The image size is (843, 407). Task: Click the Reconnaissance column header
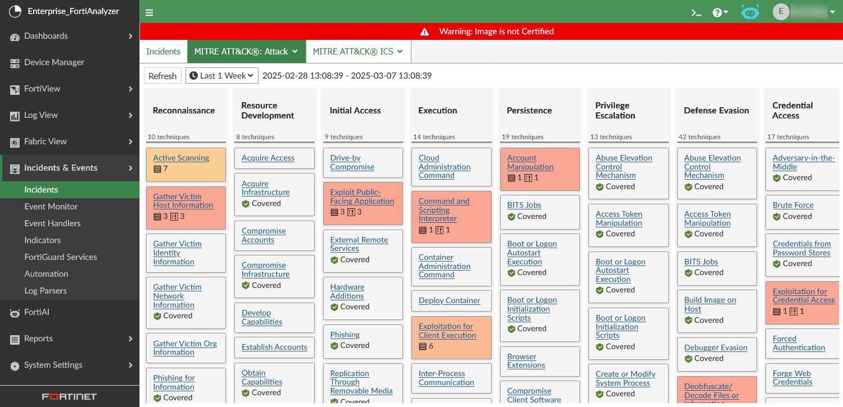click(184, 111)
